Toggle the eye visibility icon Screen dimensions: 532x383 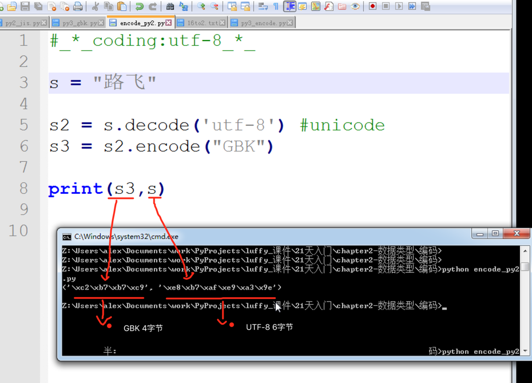354,6
